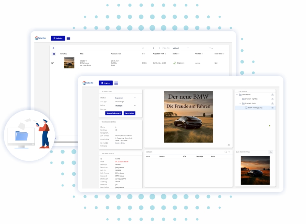Viewport: 306px width, 224px height.
Task: Collapse the Dokumente folder tree
Action: (x=237, y=95)
